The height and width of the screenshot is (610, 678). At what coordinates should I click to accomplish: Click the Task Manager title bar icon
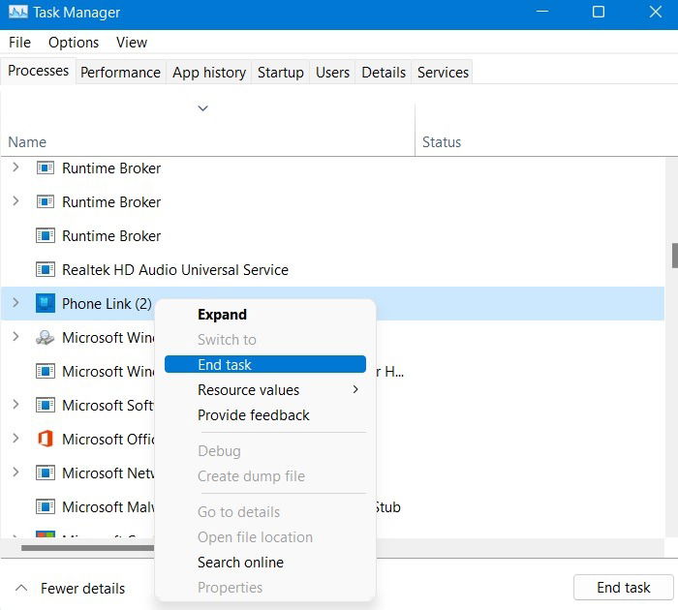tap(16, 13)
